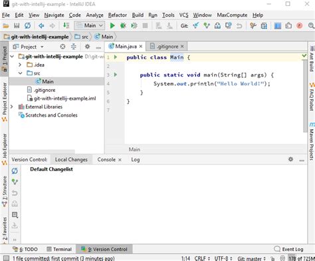Expand the .idea folder
The width and height of the screenshot is (315, 261).
(x=20, y=65)
